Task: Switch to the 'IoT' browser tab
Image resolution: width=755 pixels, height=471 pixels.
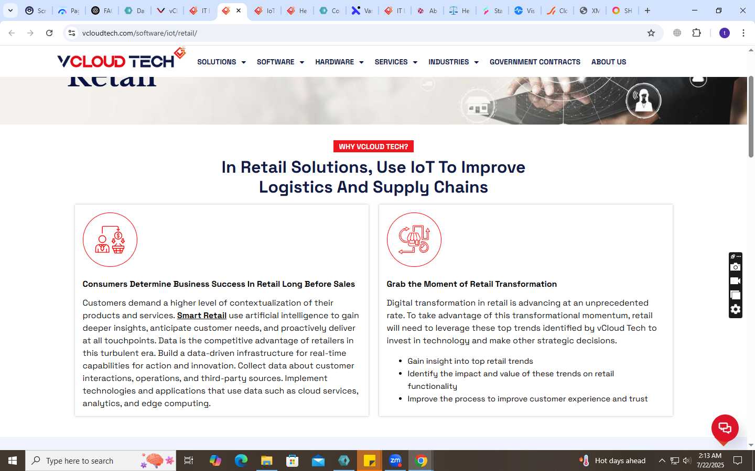Action: 265,10
